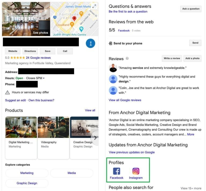Expand the map with the fullscreen arrows icon
Screen dimensions: 206x191
click(94, 6)
